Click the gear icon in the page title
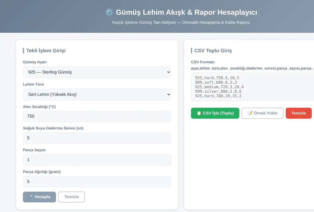The image size is (314, 212). click(109, 12)
